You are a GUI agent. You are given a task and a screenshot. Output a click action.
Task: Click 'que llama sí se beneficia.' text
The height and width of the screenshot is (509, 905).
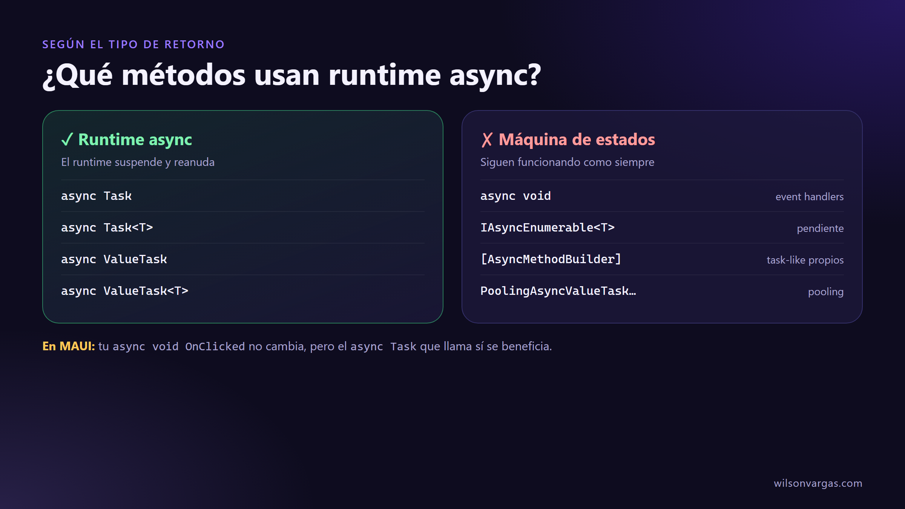486,346
